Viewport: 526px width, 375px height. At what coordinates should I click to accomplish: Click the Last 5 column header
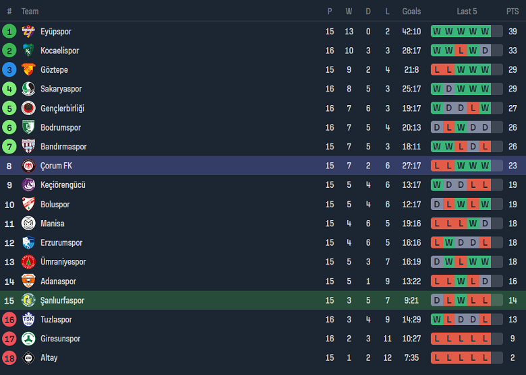pyautogui.click(x=467, y=11)
